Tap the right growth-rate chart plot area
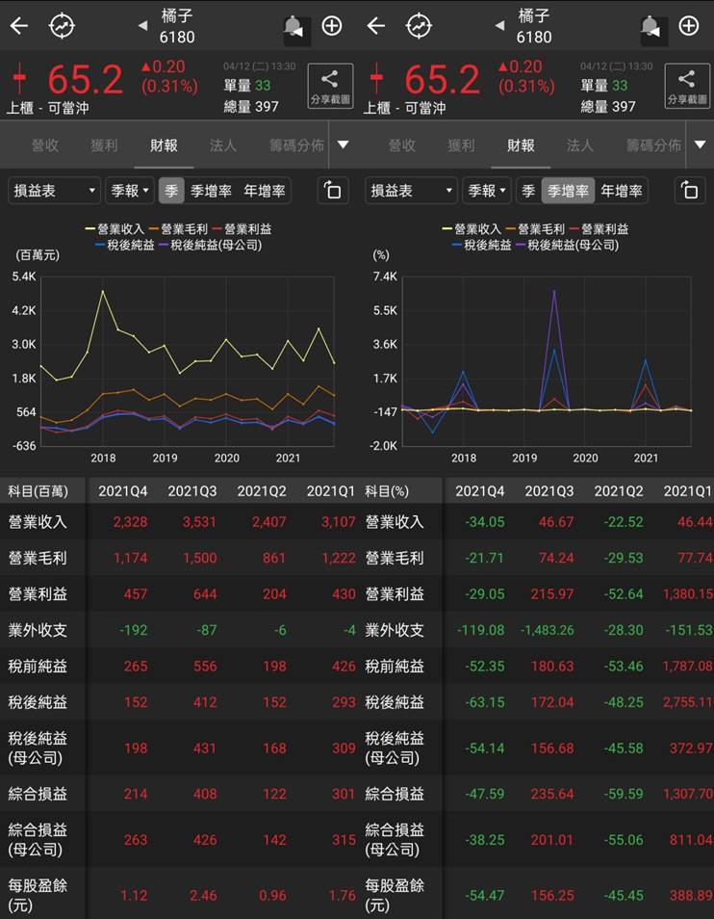Screen dimensions: 714x919 pyautogui.click(x=546, y=360)
